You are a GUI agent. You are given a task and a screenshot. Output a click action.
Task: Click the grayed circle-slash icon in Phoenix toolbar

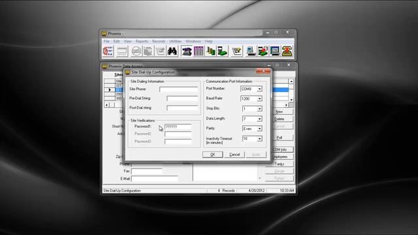point(137,51)
